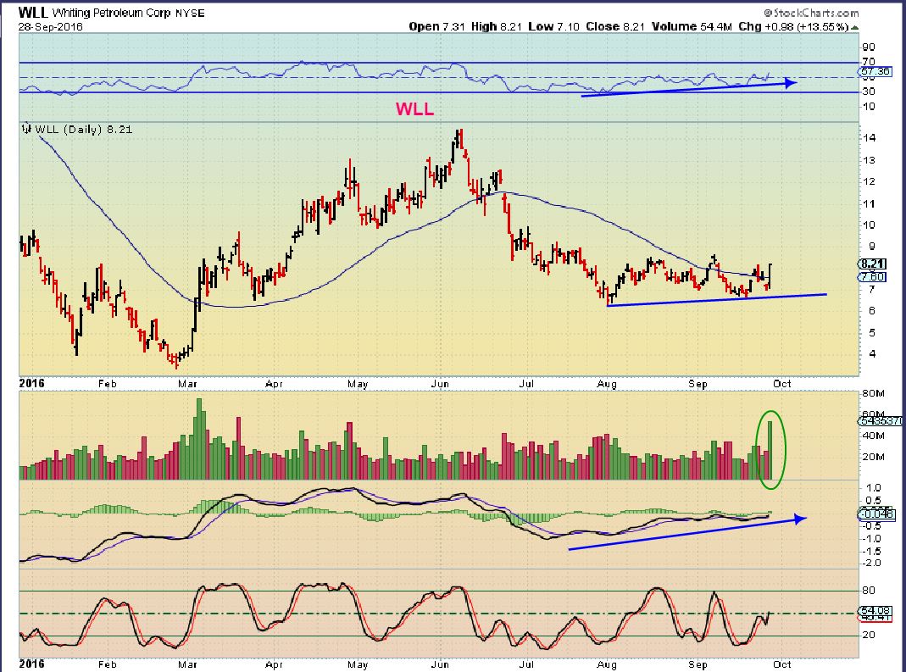Screen dimensions: 906x672
Task: Click the 54.08 stochastic value tag
Action: 876,610
